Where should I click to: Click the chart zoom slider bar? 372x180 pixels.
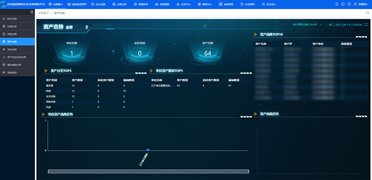click(148, 172)
